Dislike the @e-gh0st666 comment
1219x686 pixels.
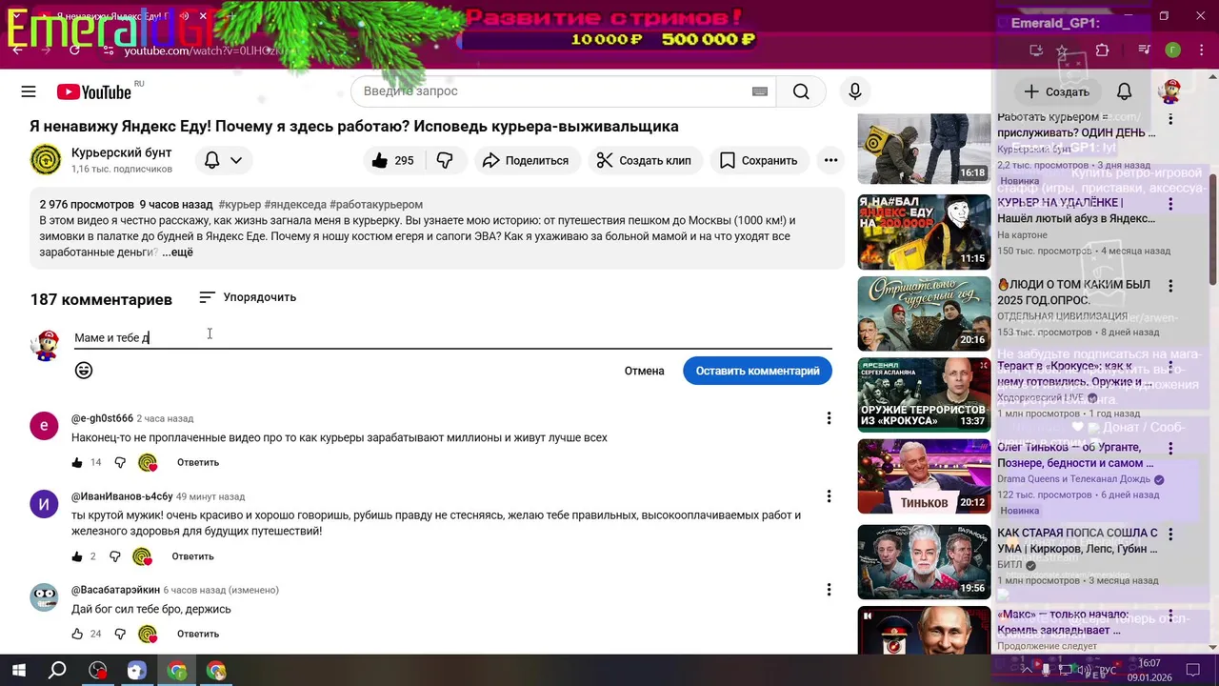point(120,463)
